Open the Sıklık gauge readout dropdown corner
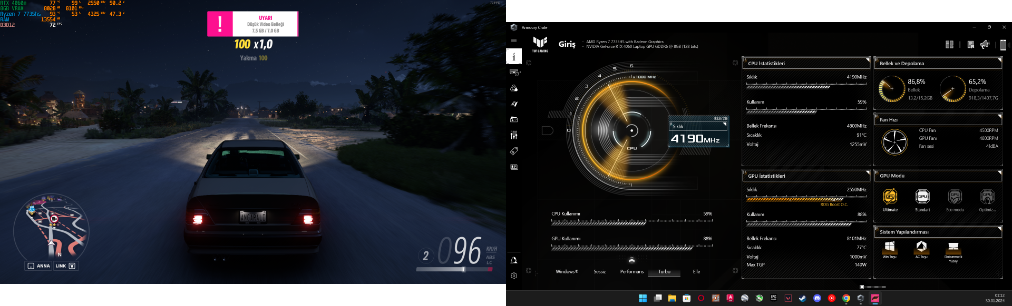This screenshot has width=1012, height=306. coord(725,125)
